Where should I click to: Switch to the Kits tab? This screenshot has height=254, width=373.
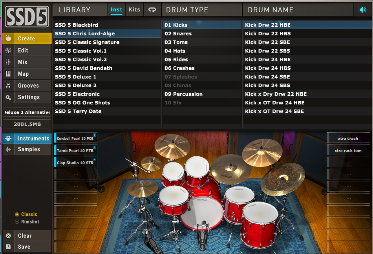pyautogui.click(x=134, y=10)
